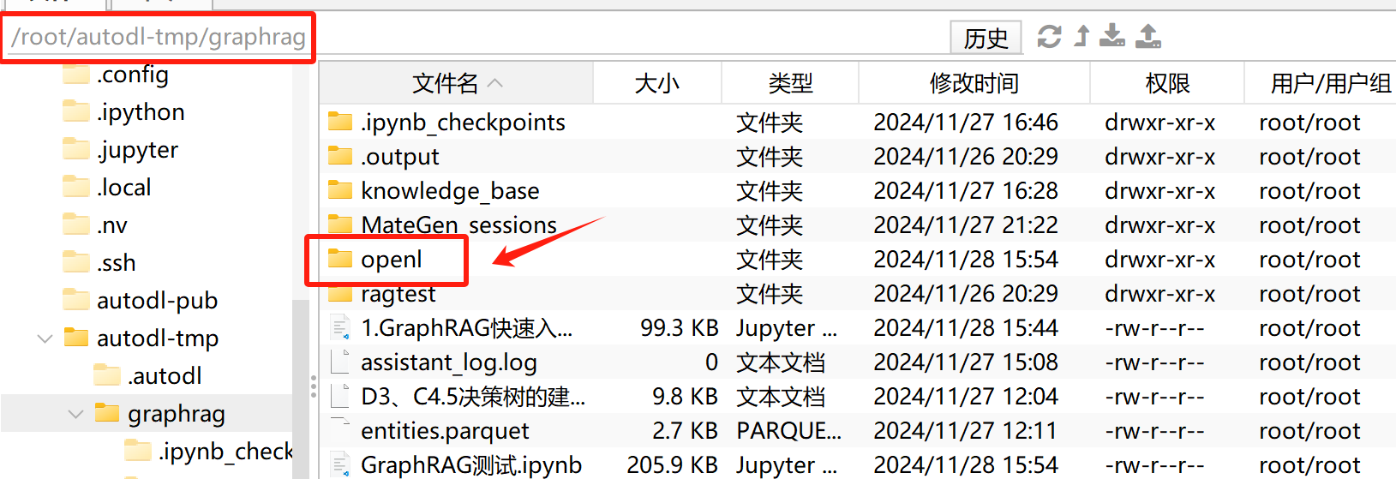
Task: Select the .local folder in tree
Action: [x=123, y=188]
